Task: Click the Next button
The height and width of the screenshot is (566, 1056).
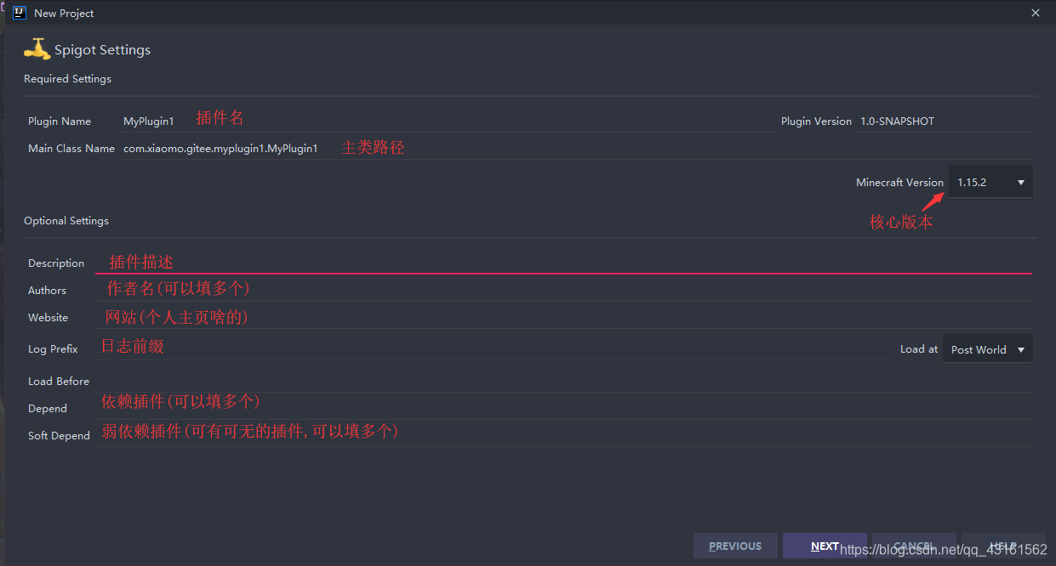Action: coord(824,546)
